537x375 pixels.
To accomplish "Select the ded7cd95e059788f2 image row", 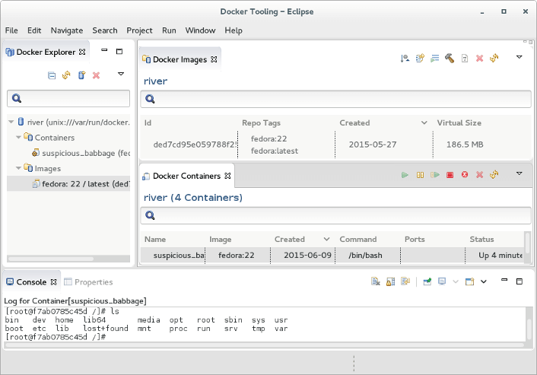I will (335, 145).
